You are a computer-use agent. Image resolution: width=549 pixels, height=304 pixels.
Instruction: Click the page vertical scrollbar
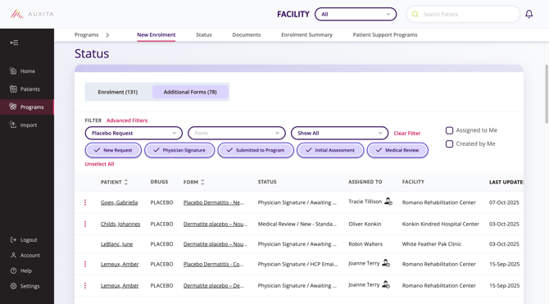click(547, 94)
